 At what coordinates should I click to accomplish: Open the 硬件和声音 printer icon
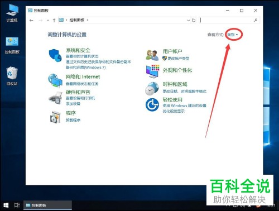(x=55, y=98)
